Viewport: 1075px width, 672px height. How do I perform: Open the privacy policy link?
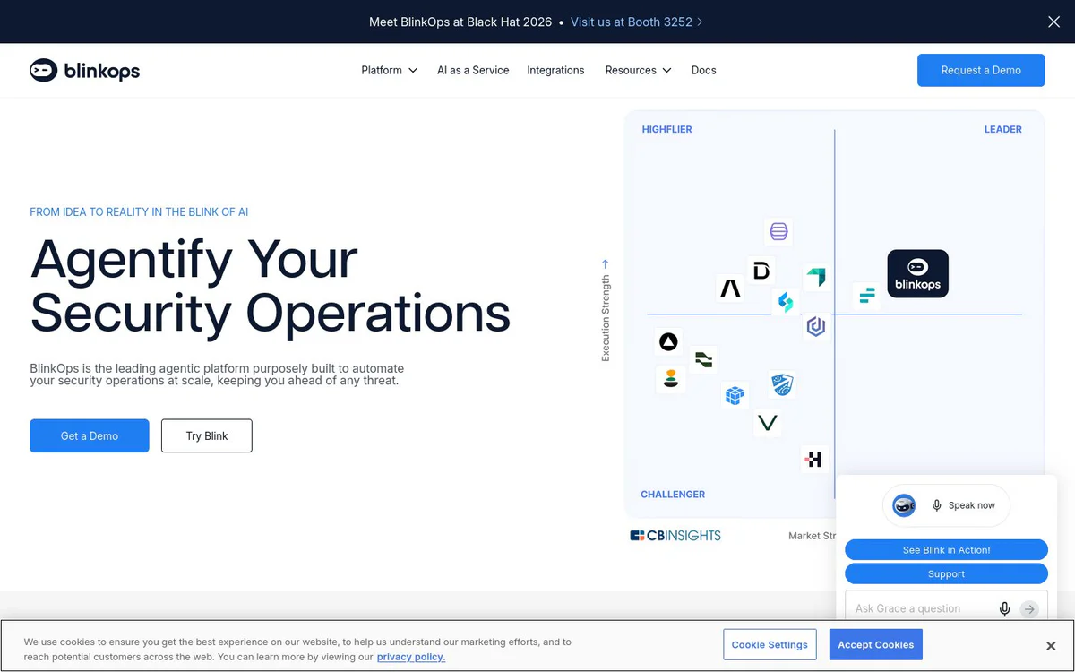point(411,657)
